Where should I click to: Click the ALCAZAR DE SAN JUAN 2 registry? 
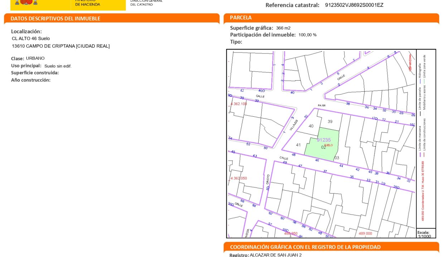275,255
